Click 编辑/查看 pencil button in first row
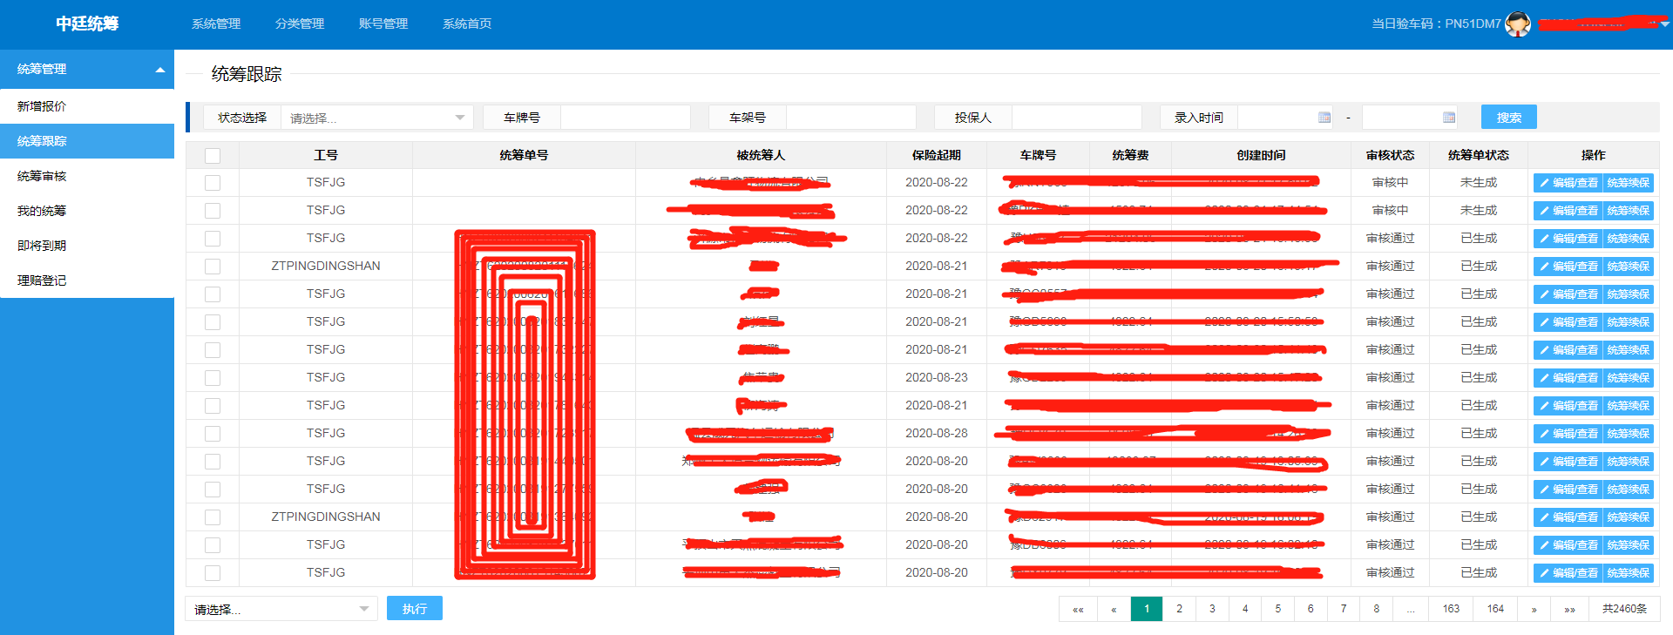Viewport: 1673px width, 635px height. coord(1568,183)
